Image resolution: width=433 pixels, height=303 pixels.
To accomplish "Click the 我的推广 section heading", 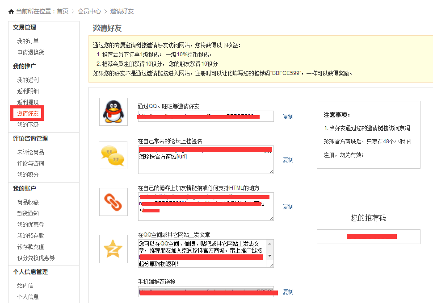I will point(25,66).
